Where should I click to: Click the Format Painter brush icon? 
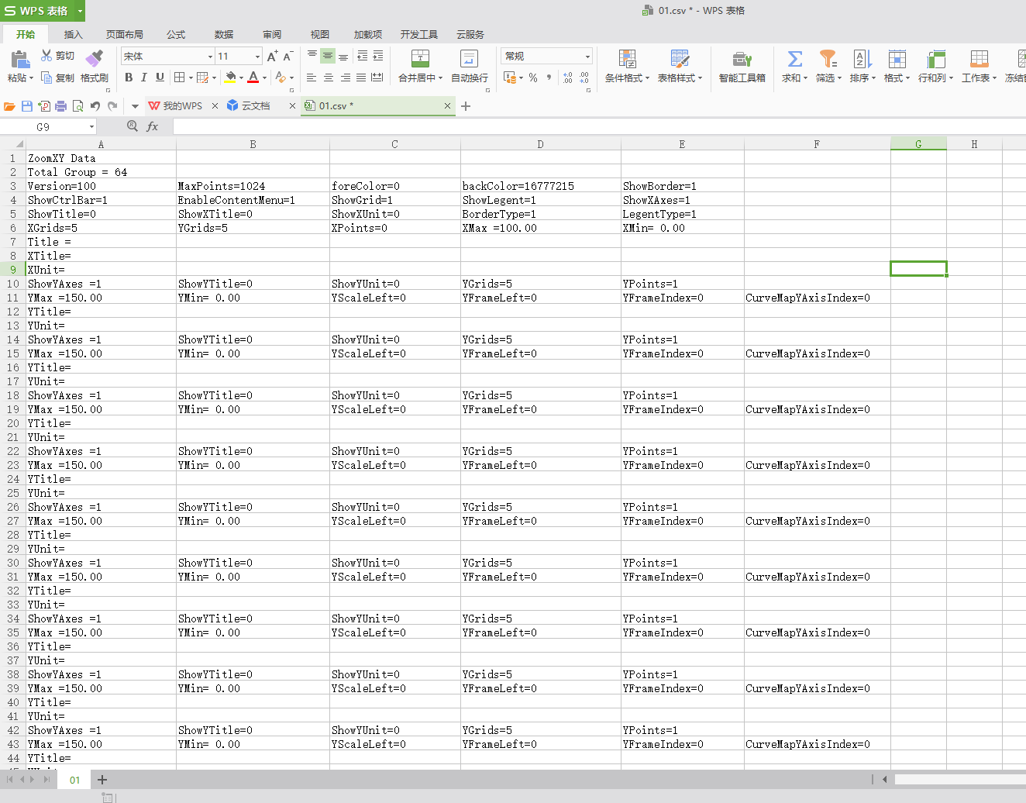94,59
